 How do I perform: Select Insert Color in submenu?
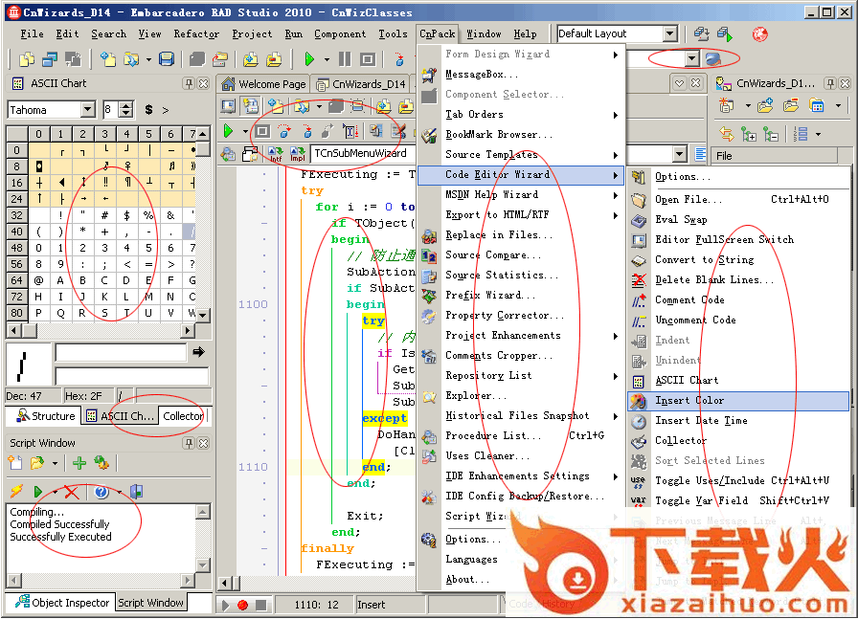pyautogui.click(x=738, y=401)
